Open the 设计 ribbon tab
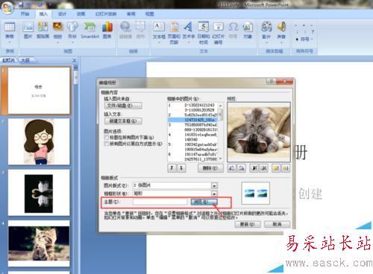The image size is (373, 274). pyautogui.click(x=62, y=14)
